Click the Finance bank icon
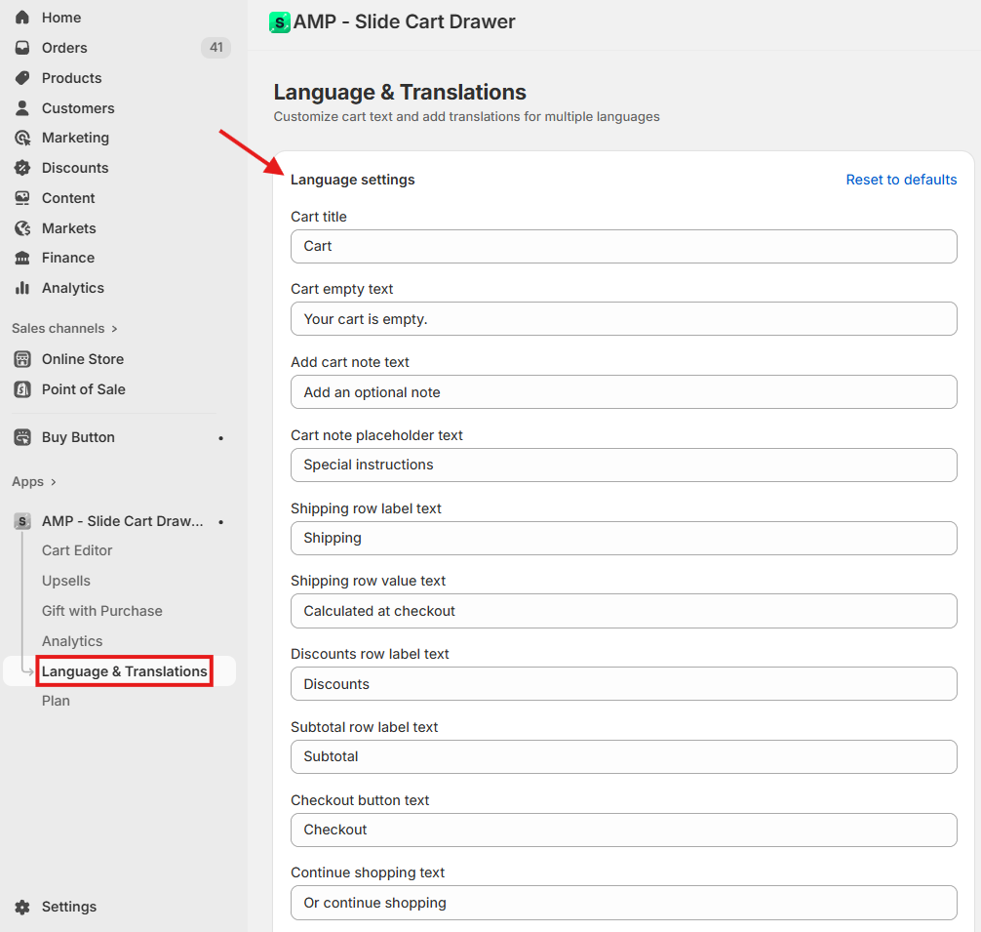Screen dimensions: 981x932 [22, 258]
